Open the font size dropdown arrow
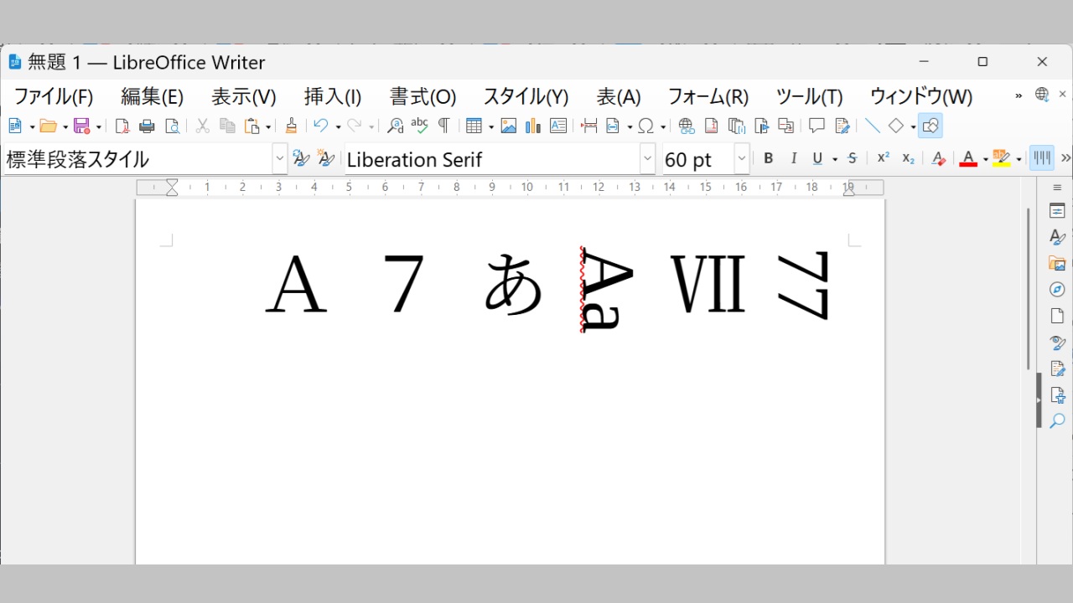 (x=741, y=158)
